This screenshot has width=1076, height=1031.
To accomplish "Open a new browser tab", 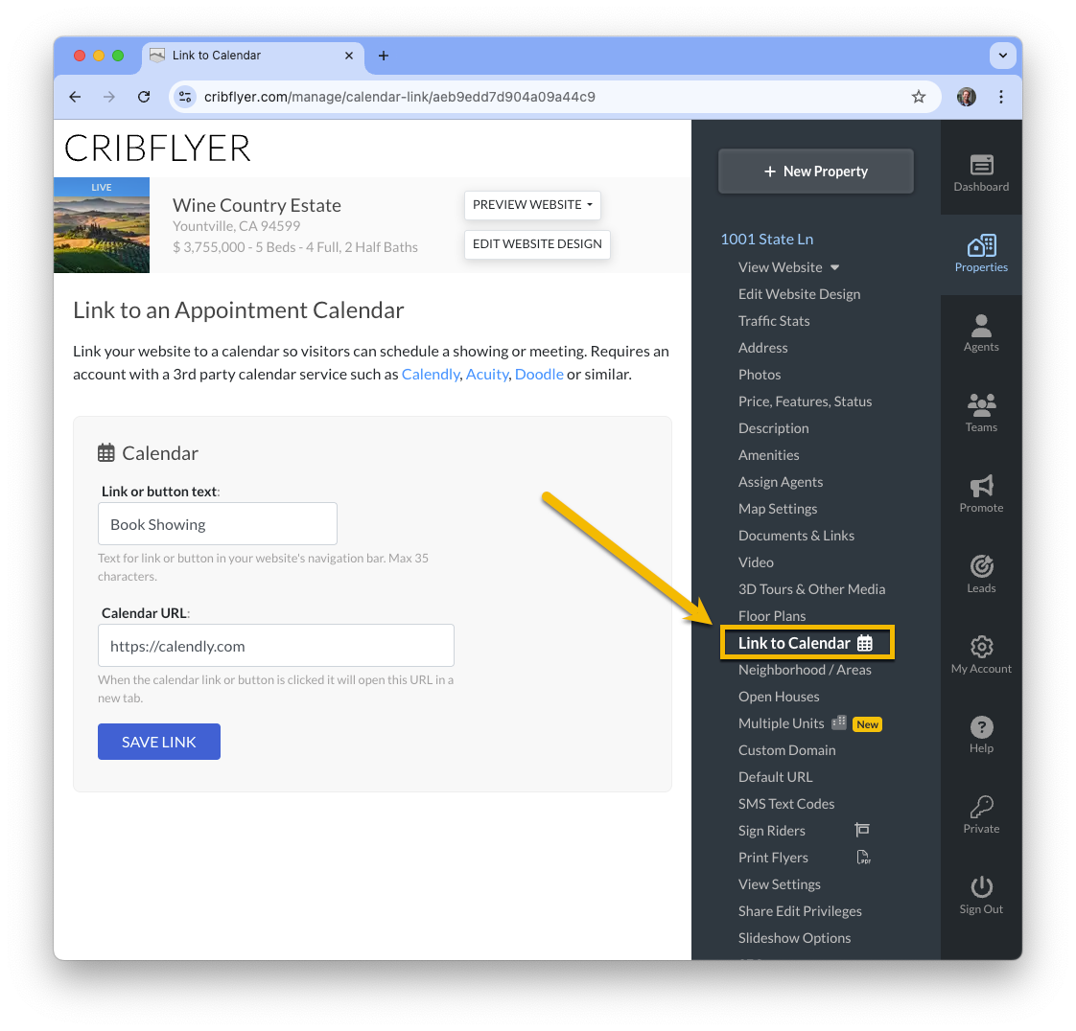I will pos(384,56).
